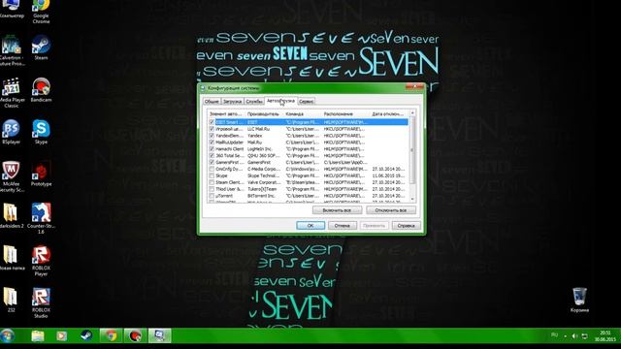Launch Bandicam from the desktop
This screenshot has height=349, width=621.
point(41,90)
